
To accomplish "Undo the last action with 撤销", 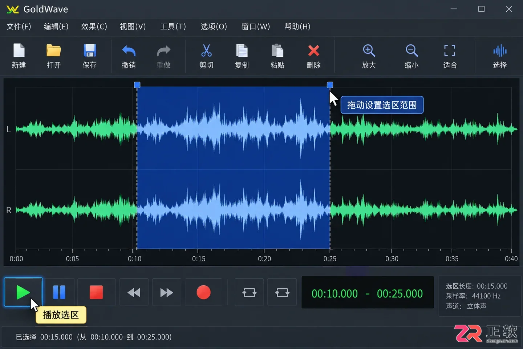I will [x=129, y=51].
